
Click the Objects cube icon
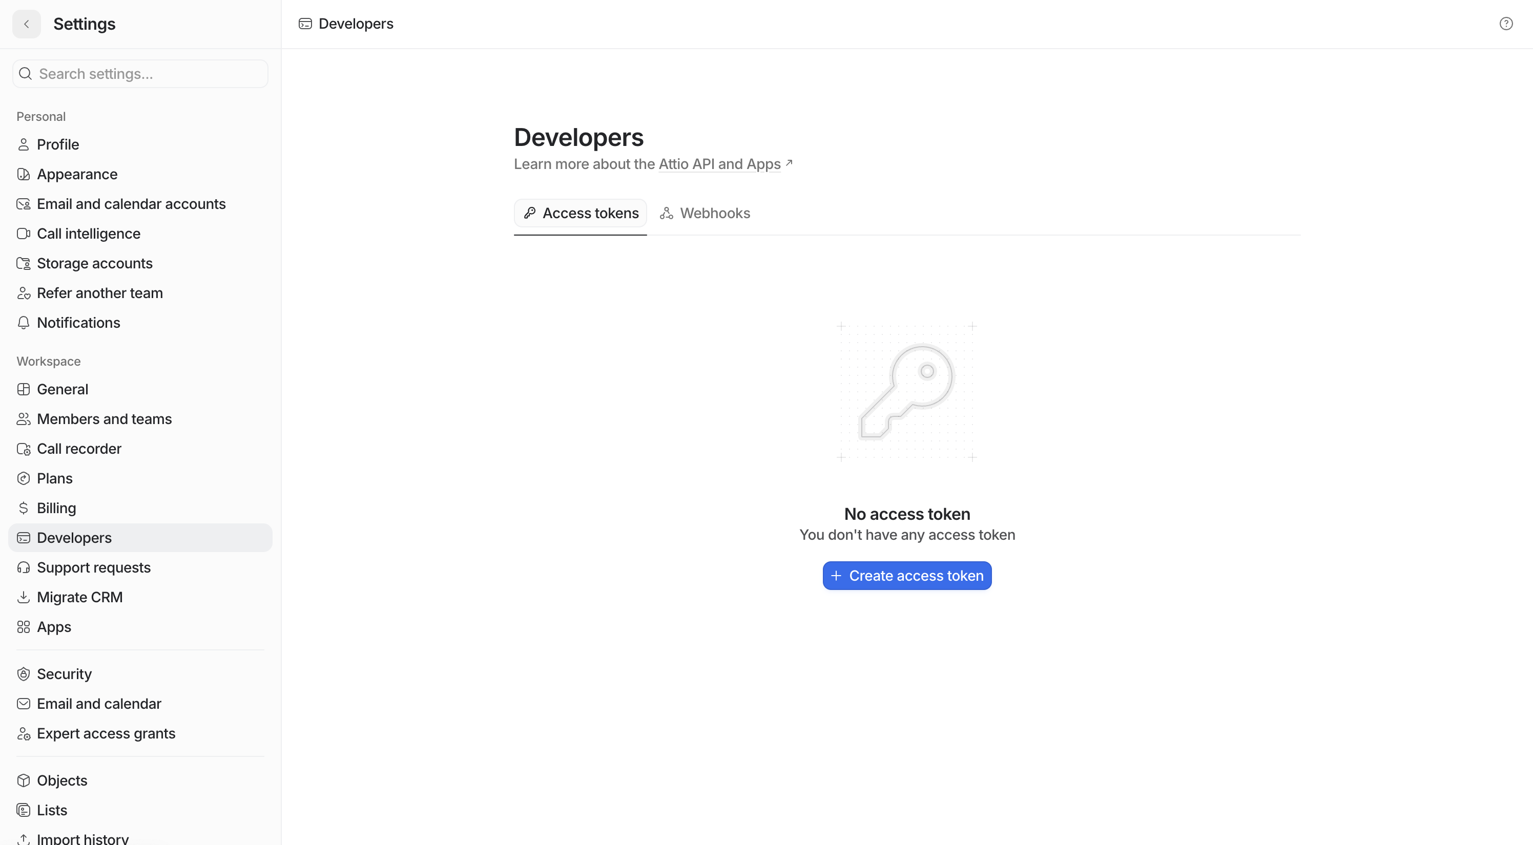point(23,780)
